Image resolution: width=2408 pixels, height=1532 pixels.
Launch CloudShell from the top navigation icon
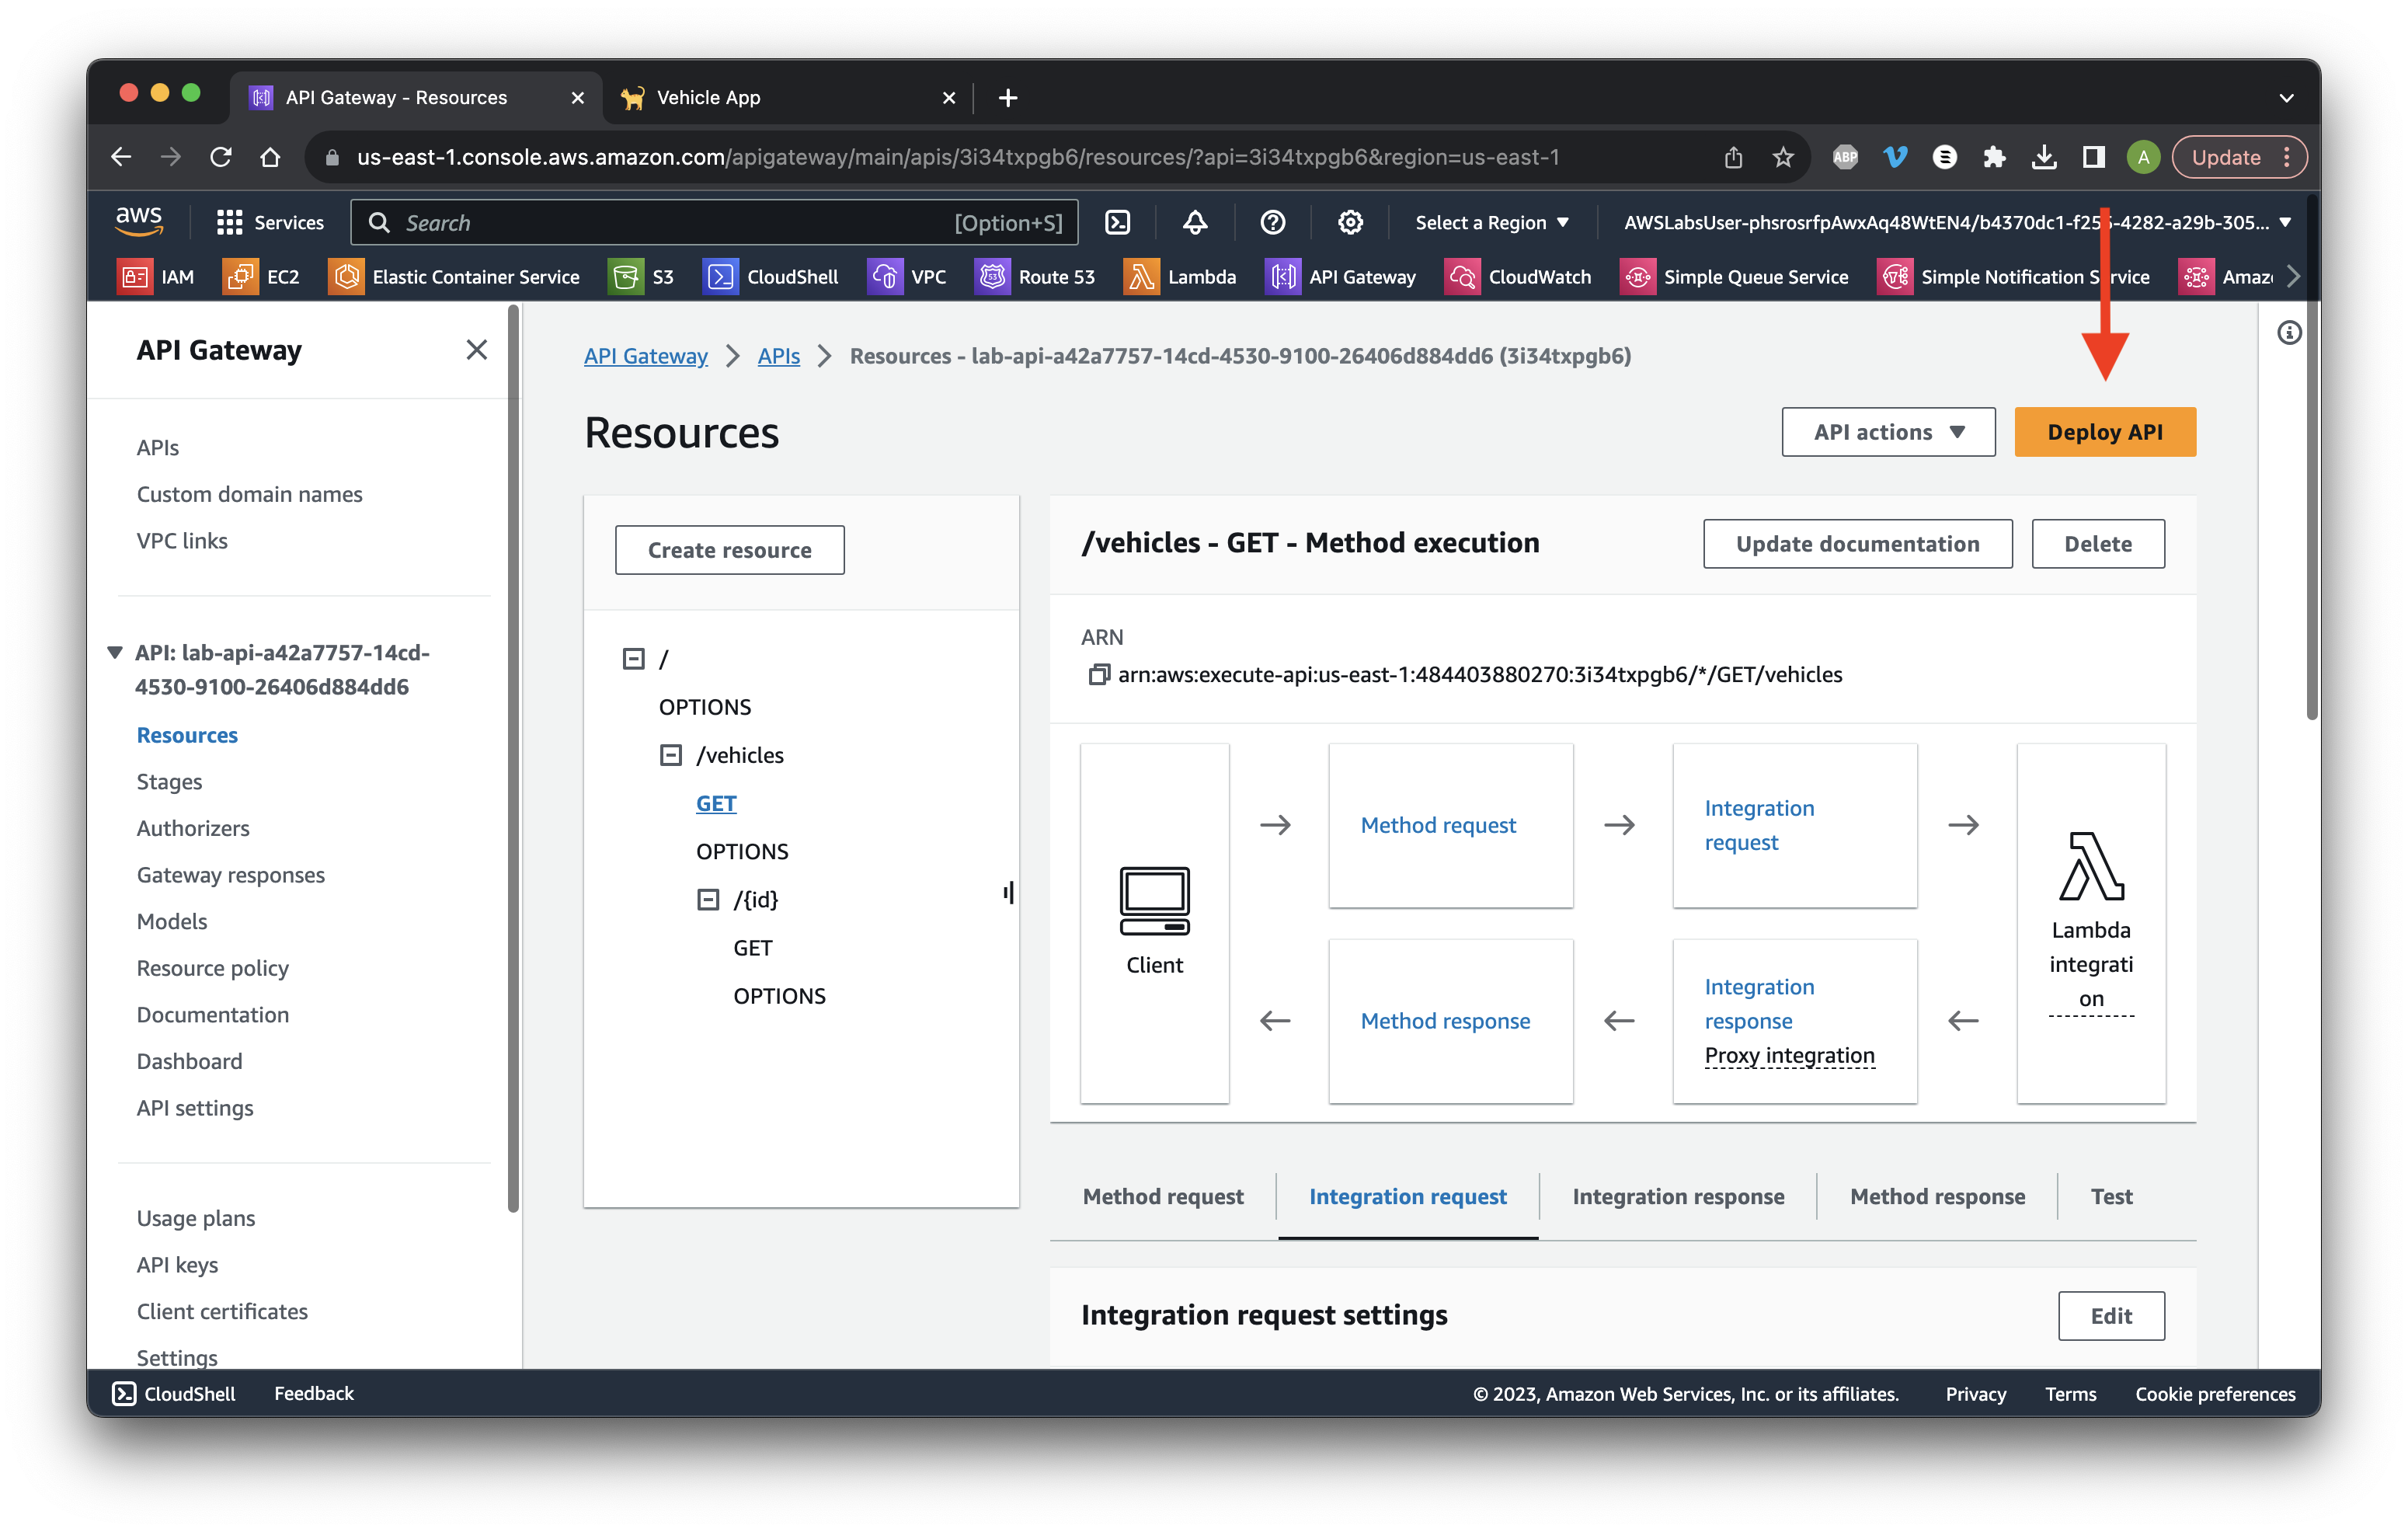(1117, 222)
